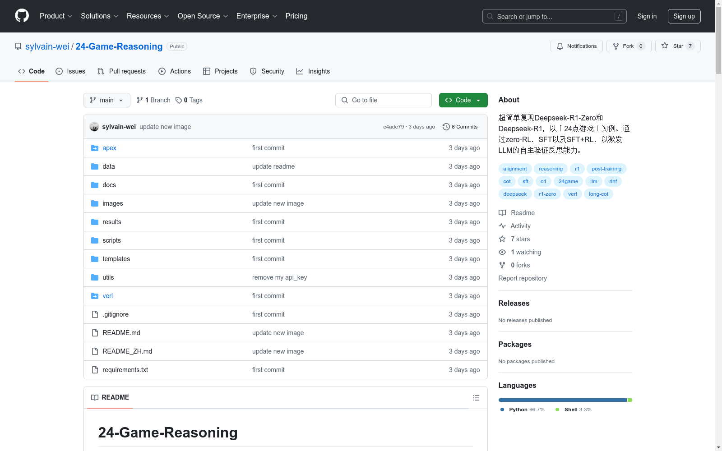This screenshot has height=451, width=722.
Task: Expand the Product menu
Action: coord(56,16)
